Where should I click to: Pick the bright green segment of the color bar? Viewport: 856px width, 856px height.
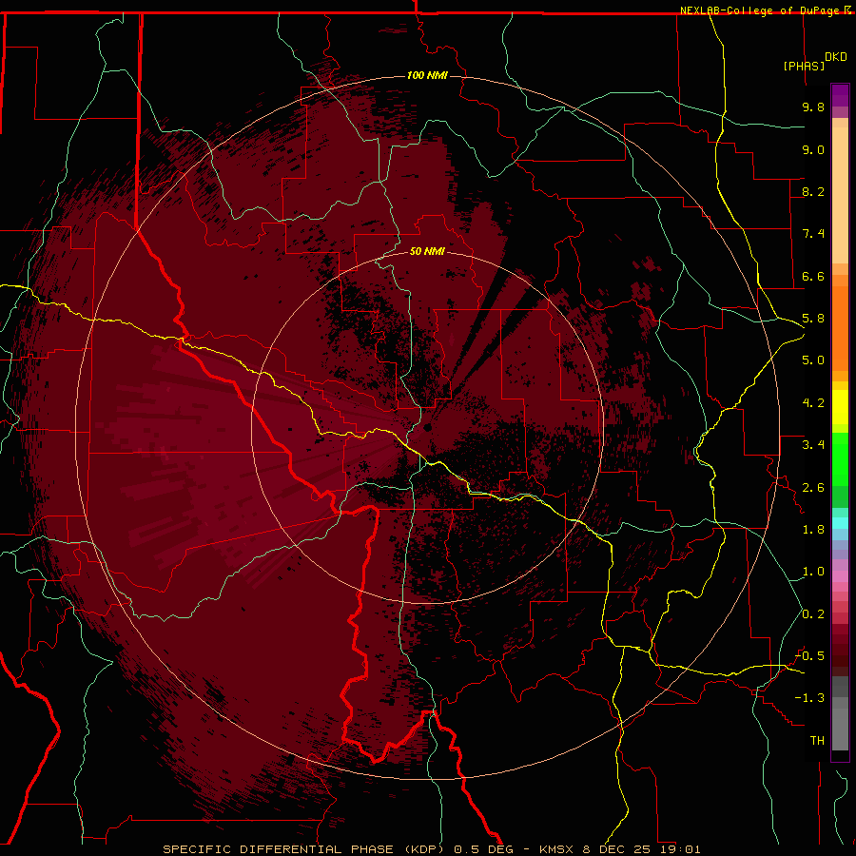click(840, 459)
